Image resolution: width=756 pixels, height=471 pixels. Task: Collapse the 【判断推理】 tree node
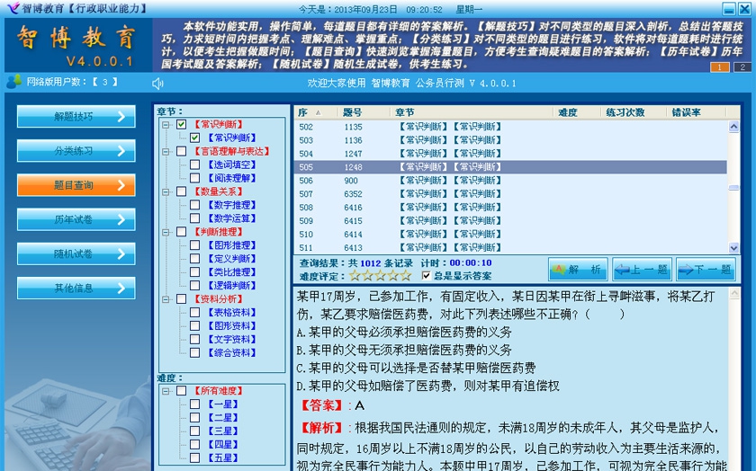(166, 232)
